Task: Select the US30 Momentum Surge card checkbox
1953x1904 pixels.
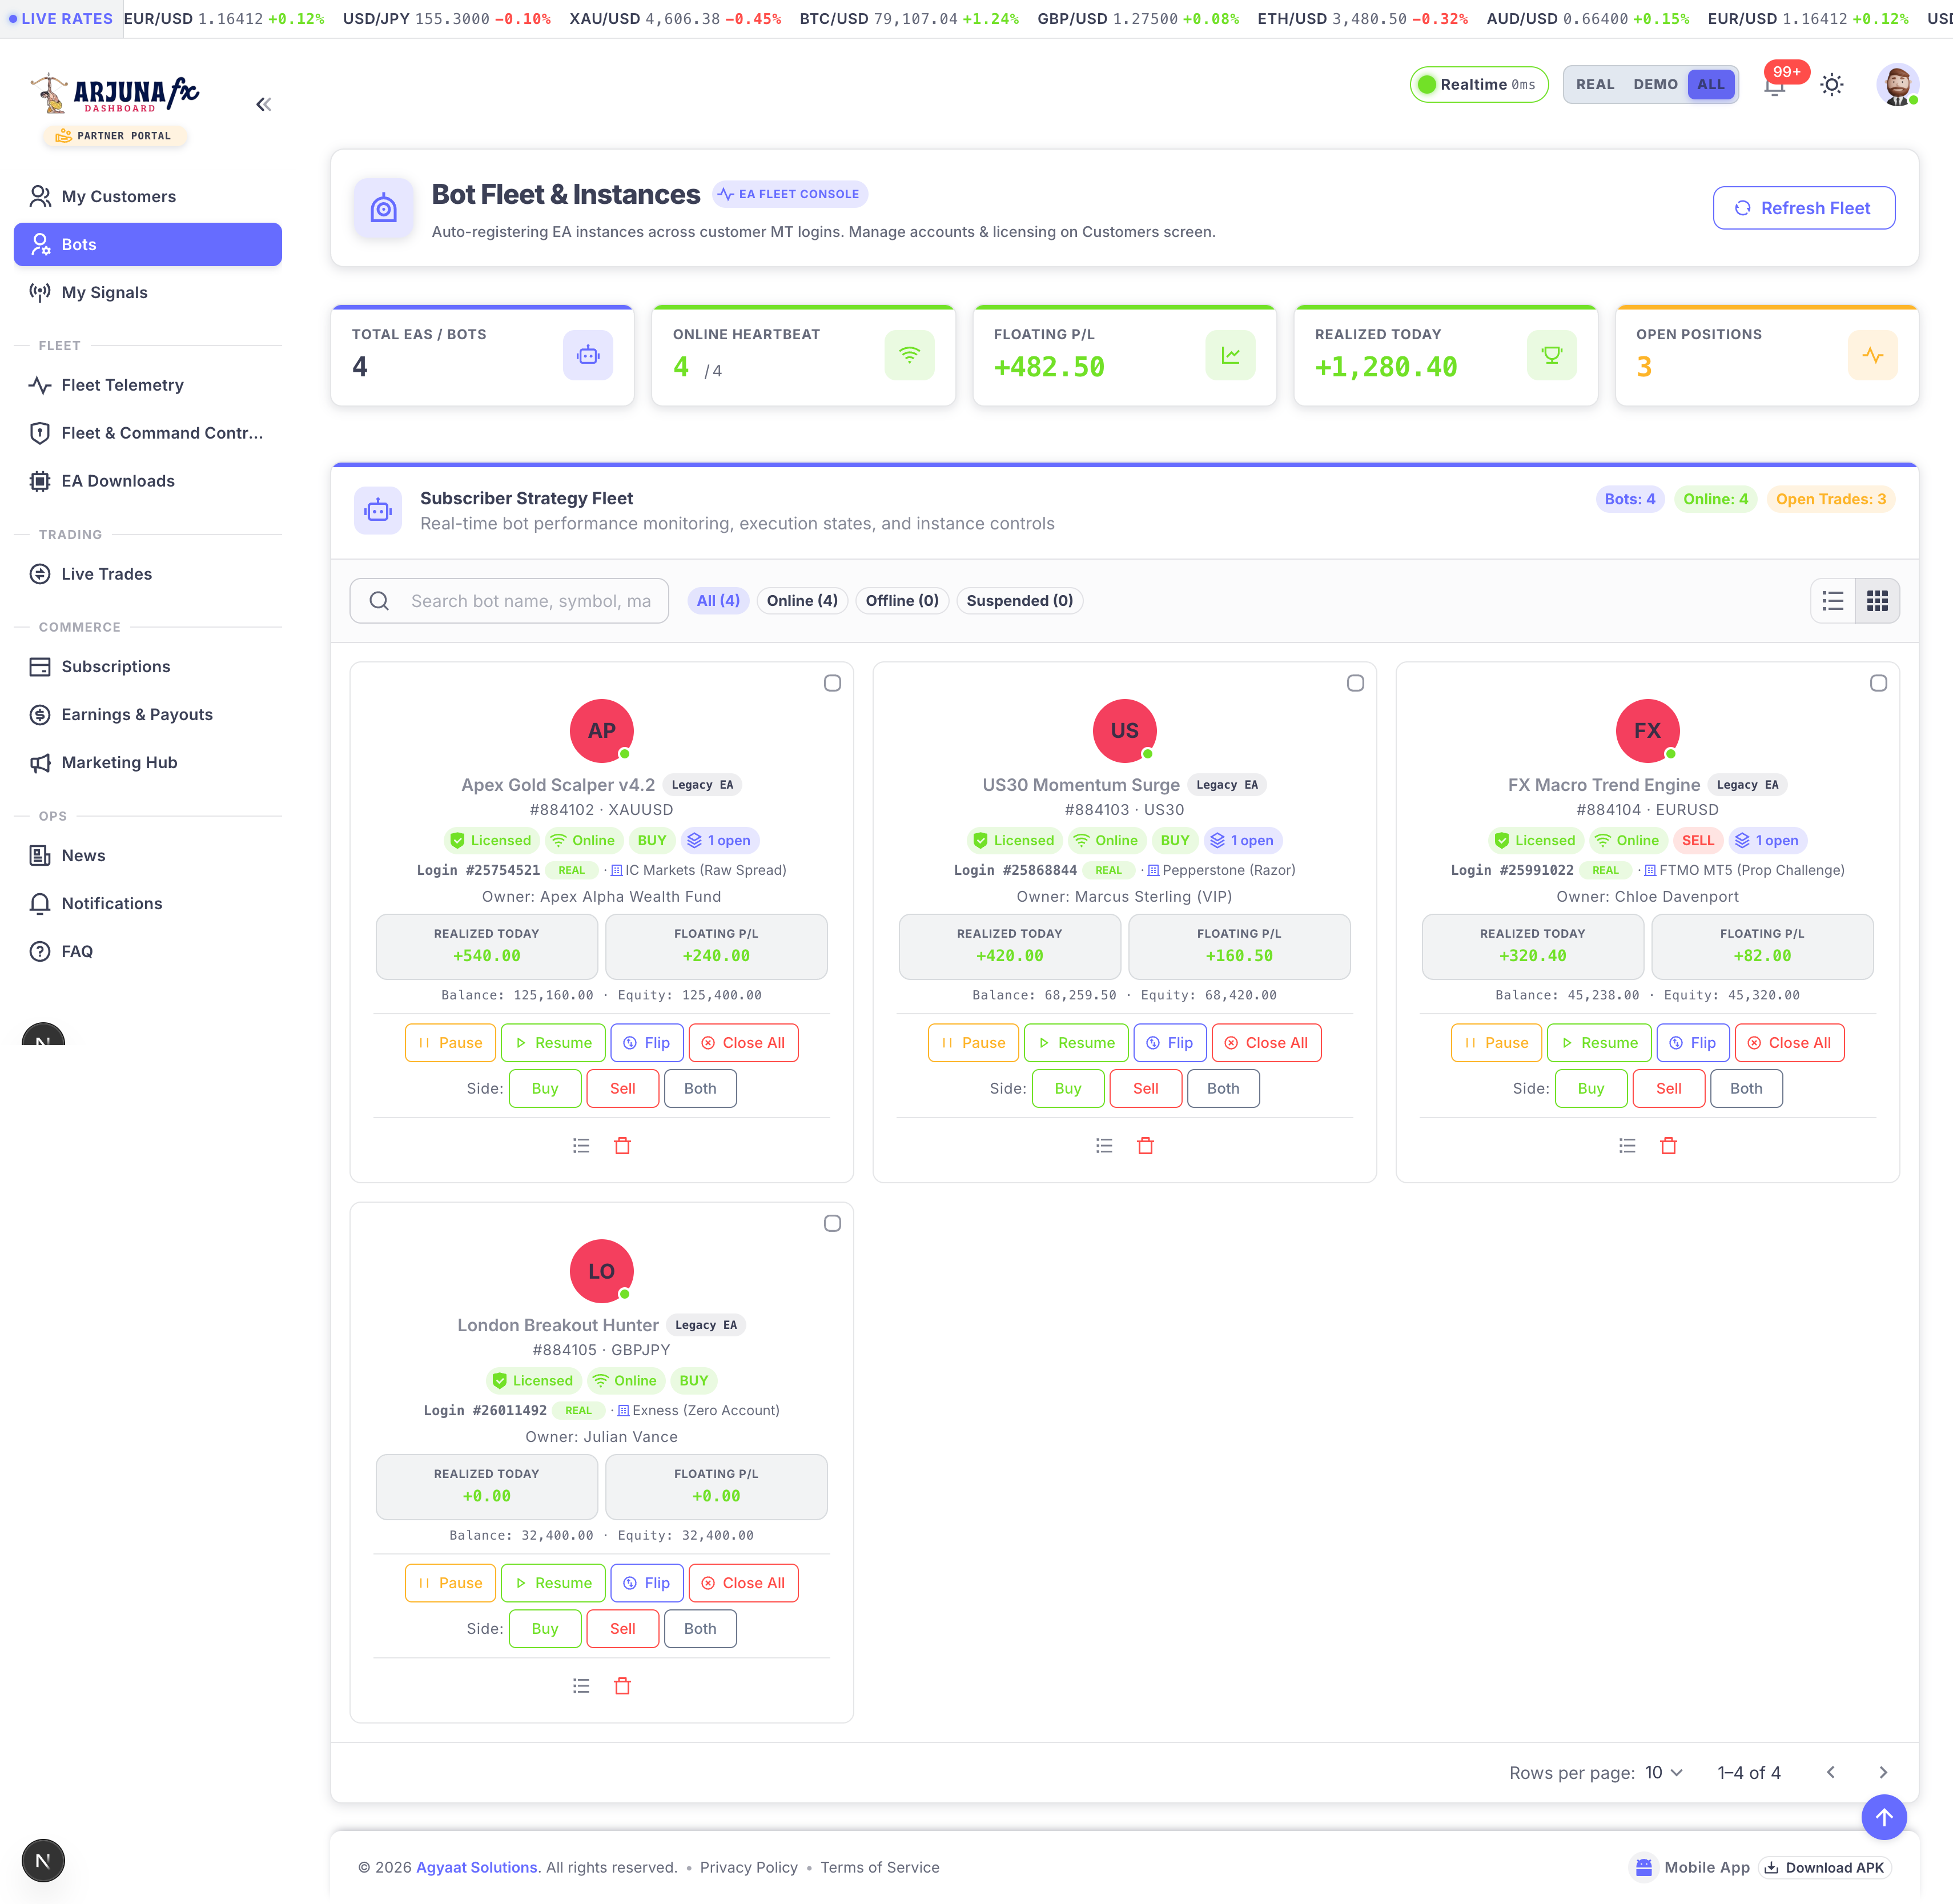Action: 1355,683
